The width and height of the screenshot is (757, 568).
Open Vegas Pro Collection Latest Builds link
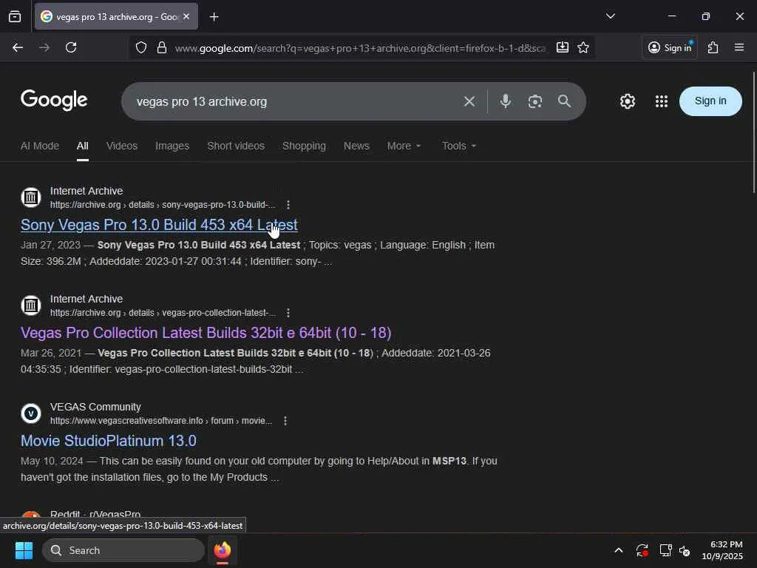(206, 333)
